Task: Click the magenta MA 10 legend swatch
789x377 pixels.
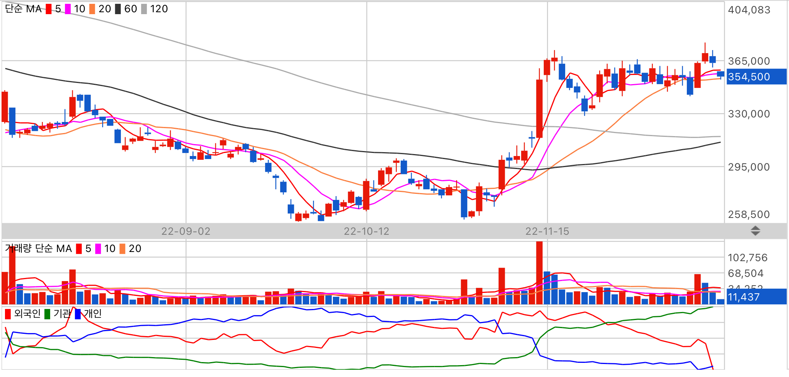Action: click(68, 9)
